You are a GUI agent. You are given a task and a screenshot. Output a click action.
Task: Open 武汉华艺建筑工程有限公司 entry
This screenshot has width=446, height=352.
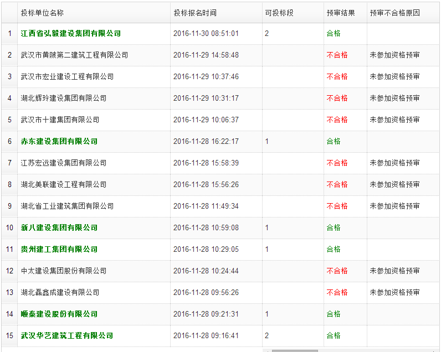click(67, 336)
